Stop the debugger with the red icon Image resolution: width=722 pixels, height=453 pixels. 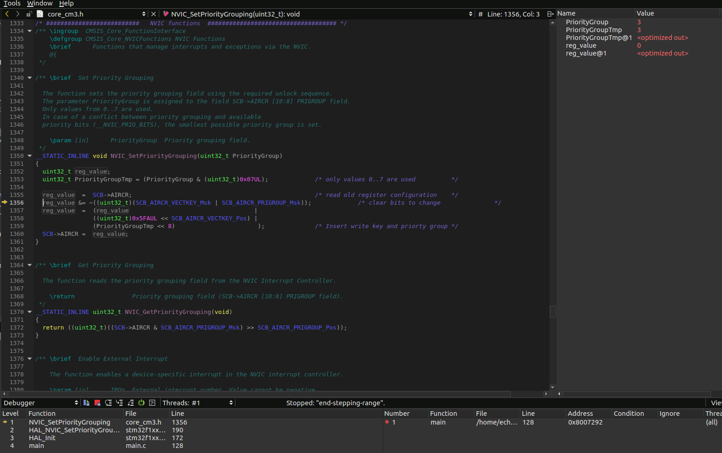(x=97, y=403)
